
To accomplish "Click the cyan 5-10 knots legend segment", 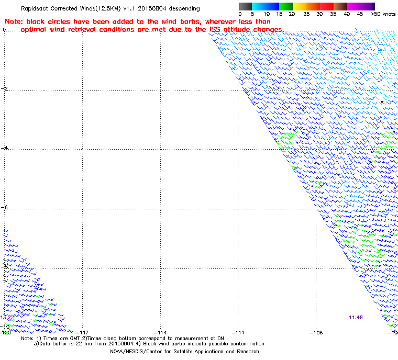I will (x=258, y=6).
